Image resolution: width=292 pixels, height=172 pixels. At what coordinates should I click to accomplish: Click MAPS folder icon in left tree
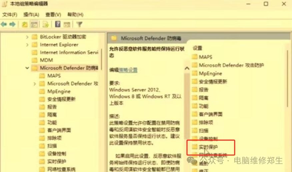(42, 76)
